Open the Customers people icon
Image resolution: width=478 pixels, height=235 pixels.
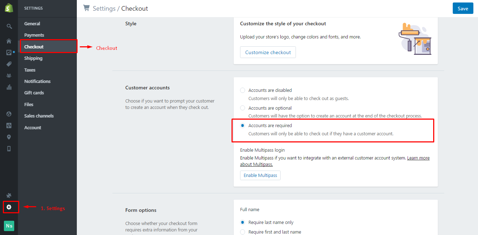tap(9, 75)
